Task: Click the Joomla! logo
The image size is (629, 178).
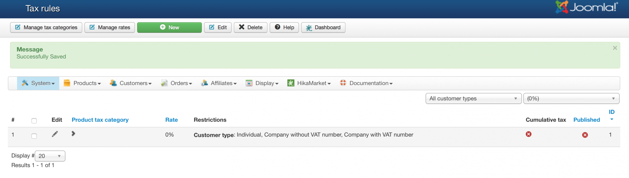Action: (587, 7)
